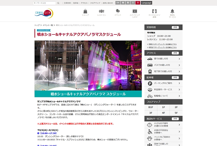Expand chevron on 地下鉄でお越しの方 row
The width and height of the screenshot is (217, 146).
179,71
